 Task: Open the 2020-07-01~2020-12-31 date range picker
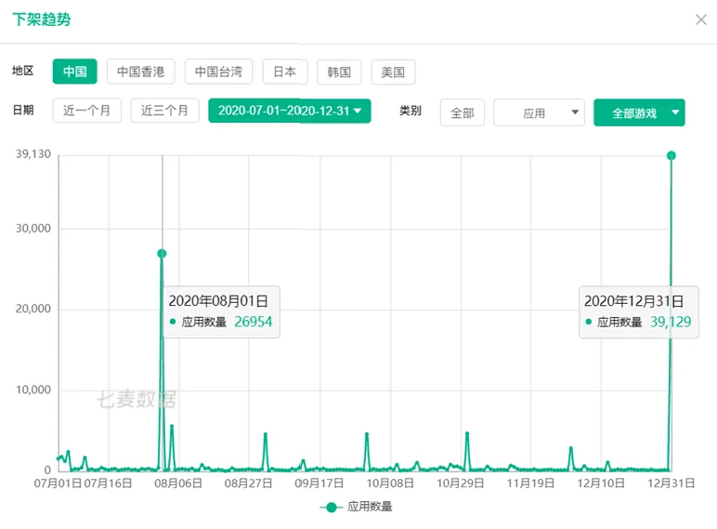[x=290, y=111]
